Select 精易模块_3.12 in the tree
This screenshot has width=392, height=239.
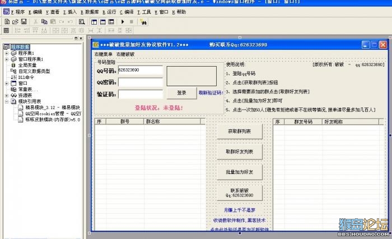pyautogui.click(x=53, y=107)
